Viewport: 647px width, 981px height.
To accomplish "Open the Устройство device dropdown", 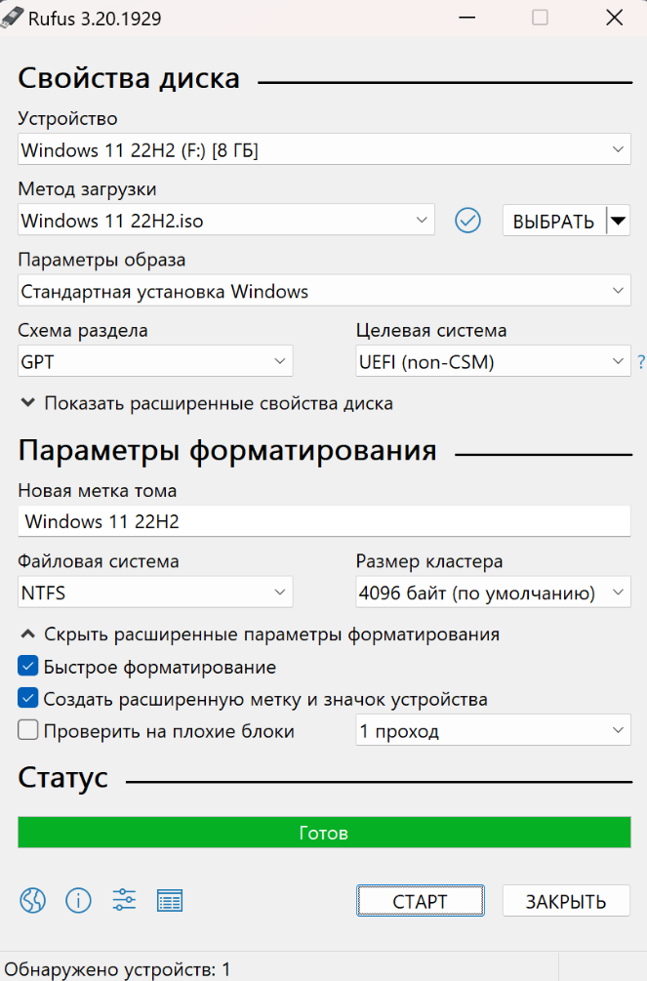I will click(x=324, y=149).
